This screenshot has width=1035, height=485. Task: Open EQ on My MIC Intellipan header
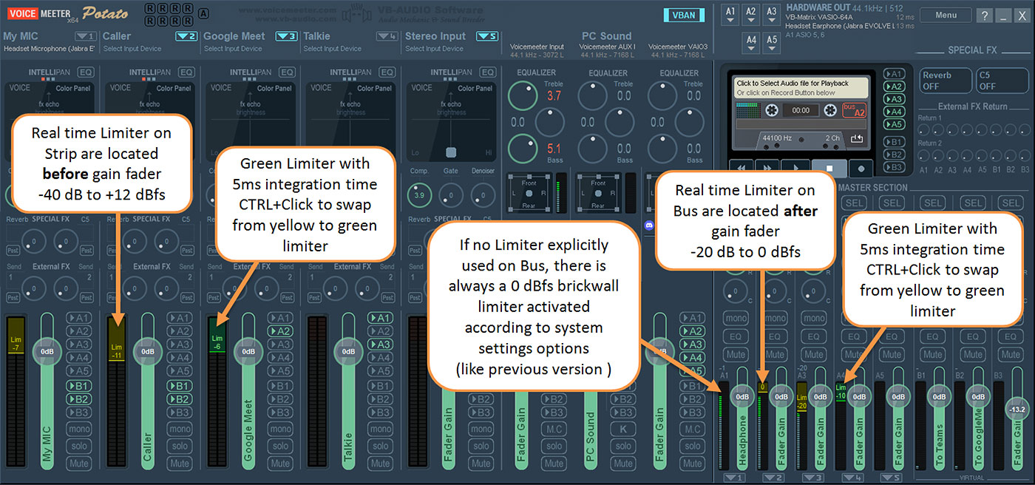[86, 72]
